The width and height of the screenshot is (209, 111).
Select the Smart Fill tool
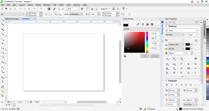pyautogui.click(x=2, y=95)
